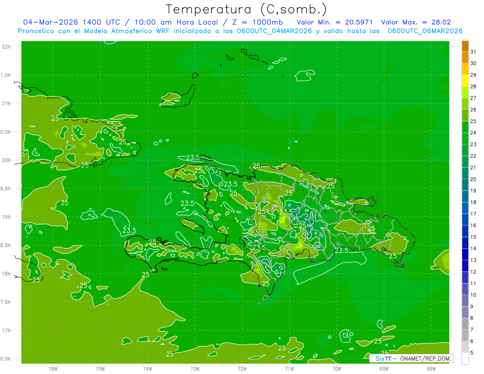Select the 'Valor Min. = 20.5971' text

point(334,22)
